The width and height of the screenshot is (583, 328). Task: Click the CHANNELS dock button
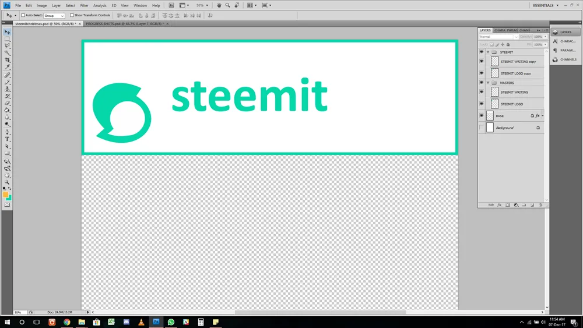[x=565, y=59]
